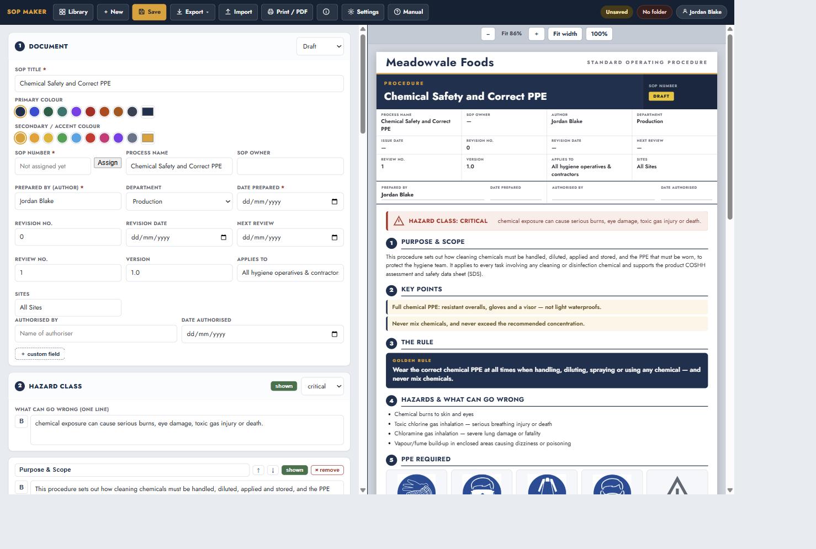Screen dimensions: 816x549
Task: Click the info circle icon
Action: click(326, 12)
